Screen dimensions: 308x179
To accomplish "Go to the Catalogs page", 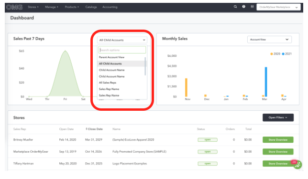I will click(91, 7).
